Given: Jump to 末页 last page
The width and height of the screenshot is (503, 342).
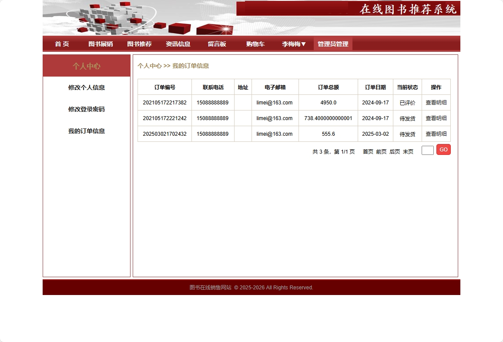Looking at the screenshot, I should coord(408,152).
